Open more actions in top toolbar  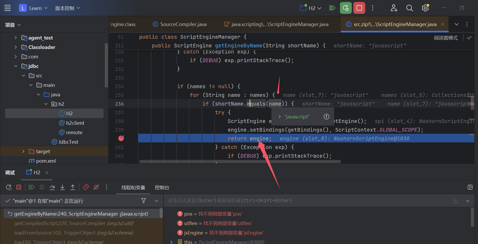(373, 8)
